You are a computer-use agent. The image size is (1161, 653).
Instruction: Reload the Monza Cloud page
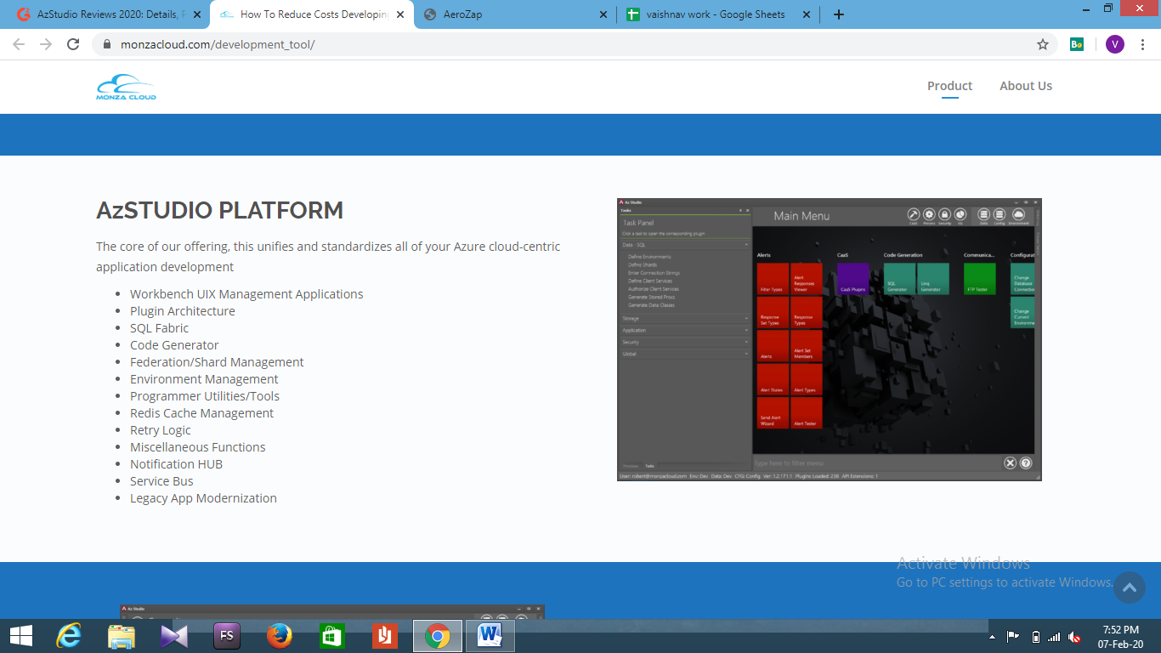point(73,44)
